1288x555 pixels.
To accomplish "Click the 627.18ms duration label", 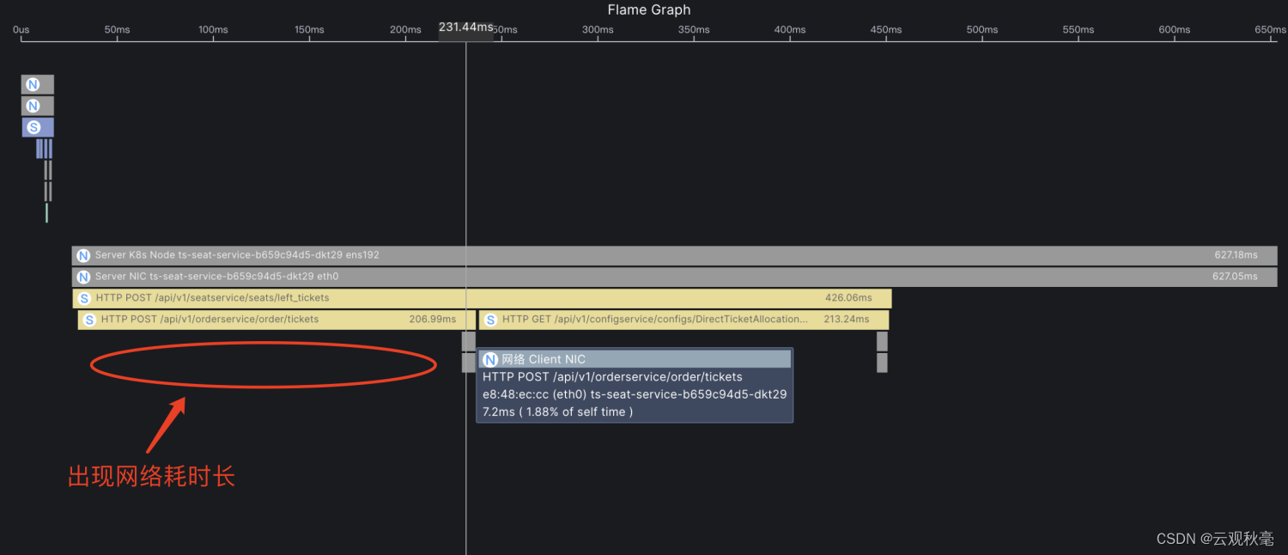I will coord(1236,255).
